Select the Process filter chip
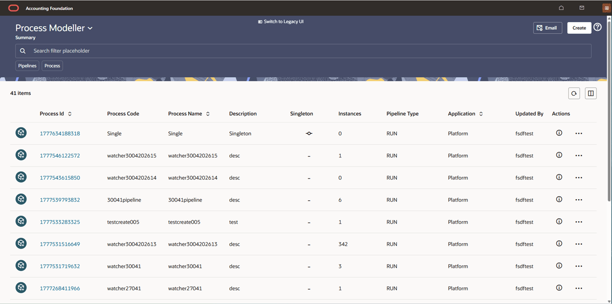Image resolution: width=612 pixels, height=304 pixels. [52, 66]
